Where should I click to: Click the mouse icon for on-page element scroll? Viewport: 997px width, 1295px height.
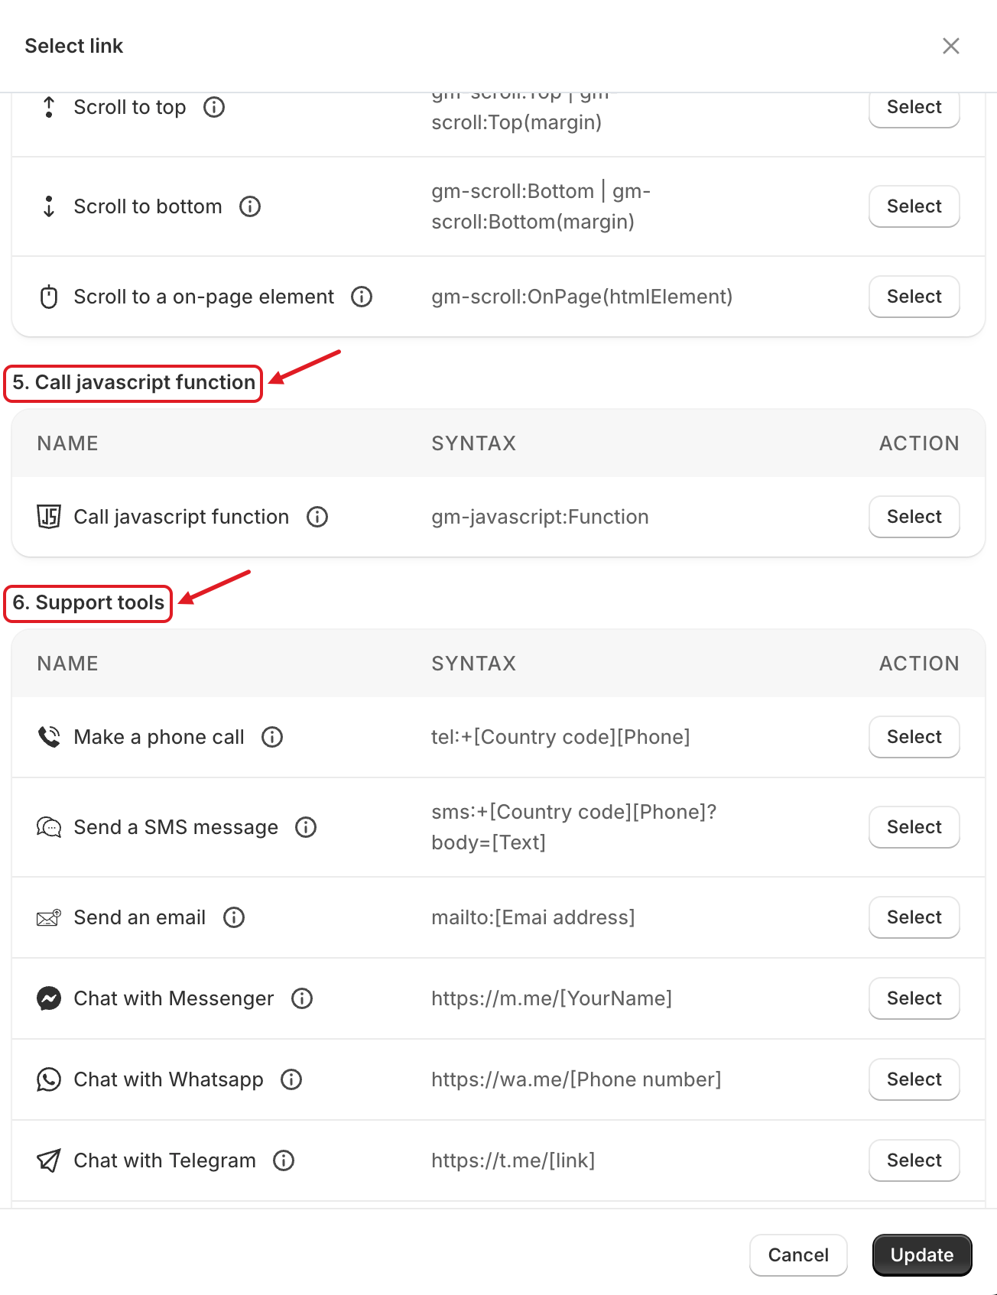pyautogui.click(x=49, y=297)
